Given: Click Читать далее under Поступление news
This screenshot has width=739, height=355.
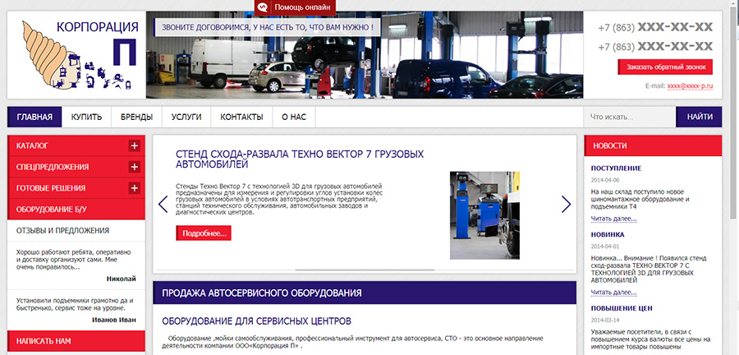Looking at the screenshot, I should (613, 219).
